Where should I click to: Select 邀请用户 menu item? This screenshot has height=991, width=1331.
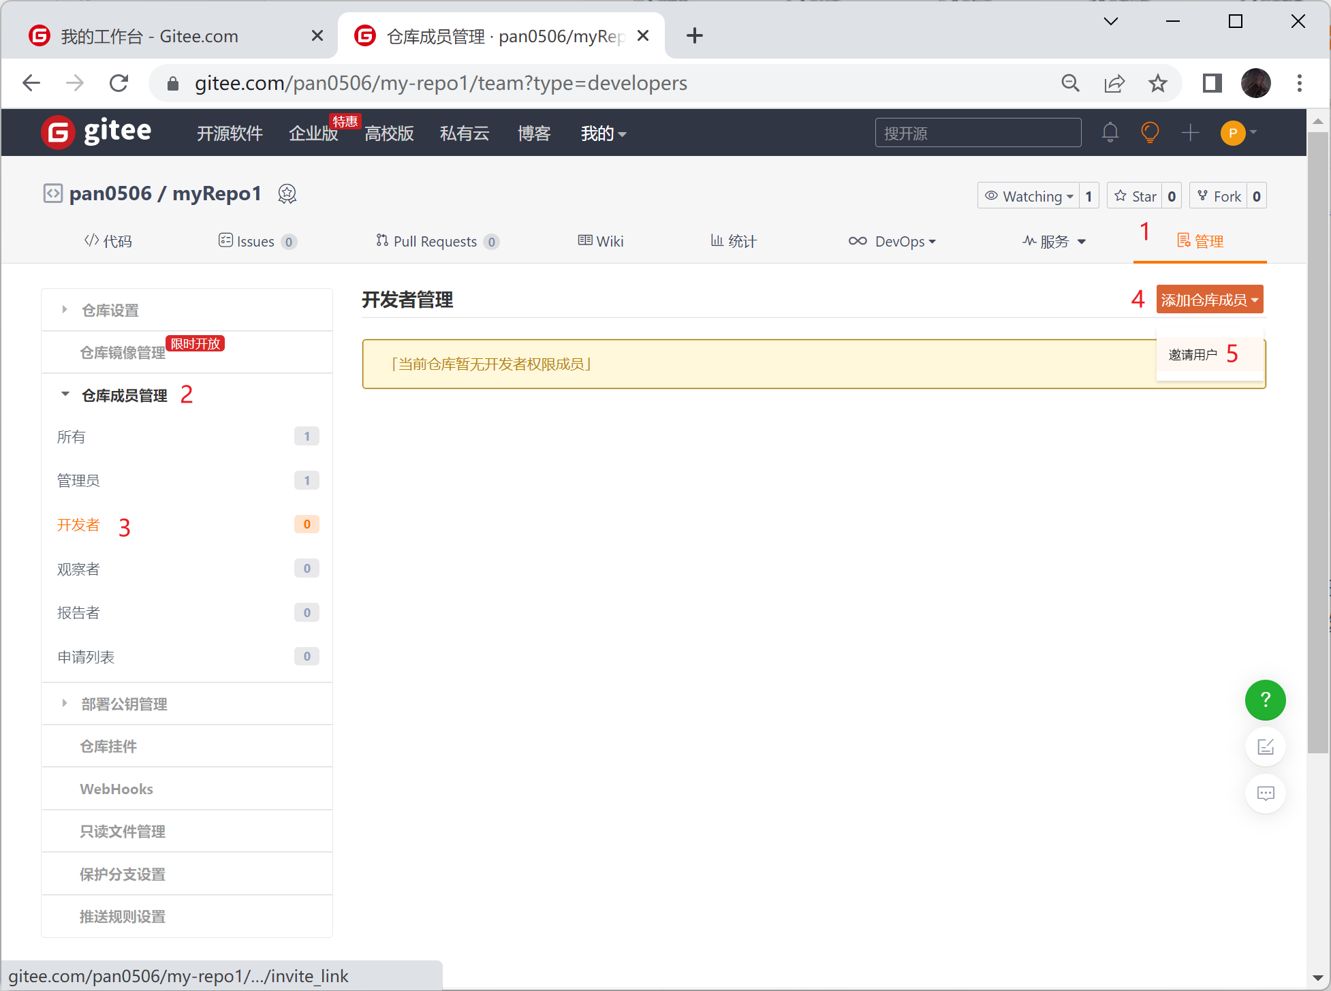[1193, 355]
